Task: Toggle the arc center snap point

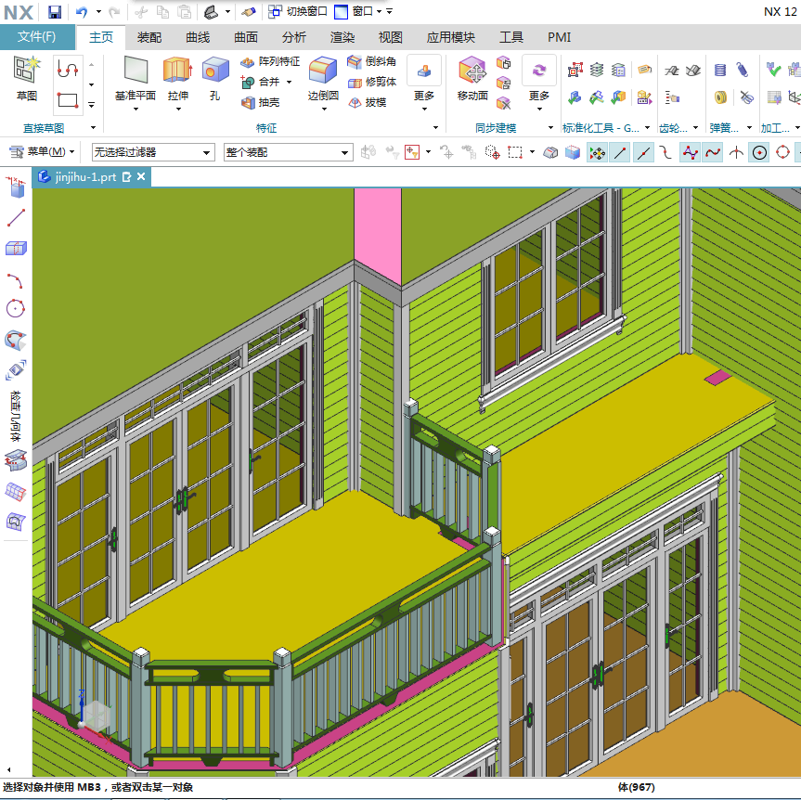Action: [x=759, y=152]
